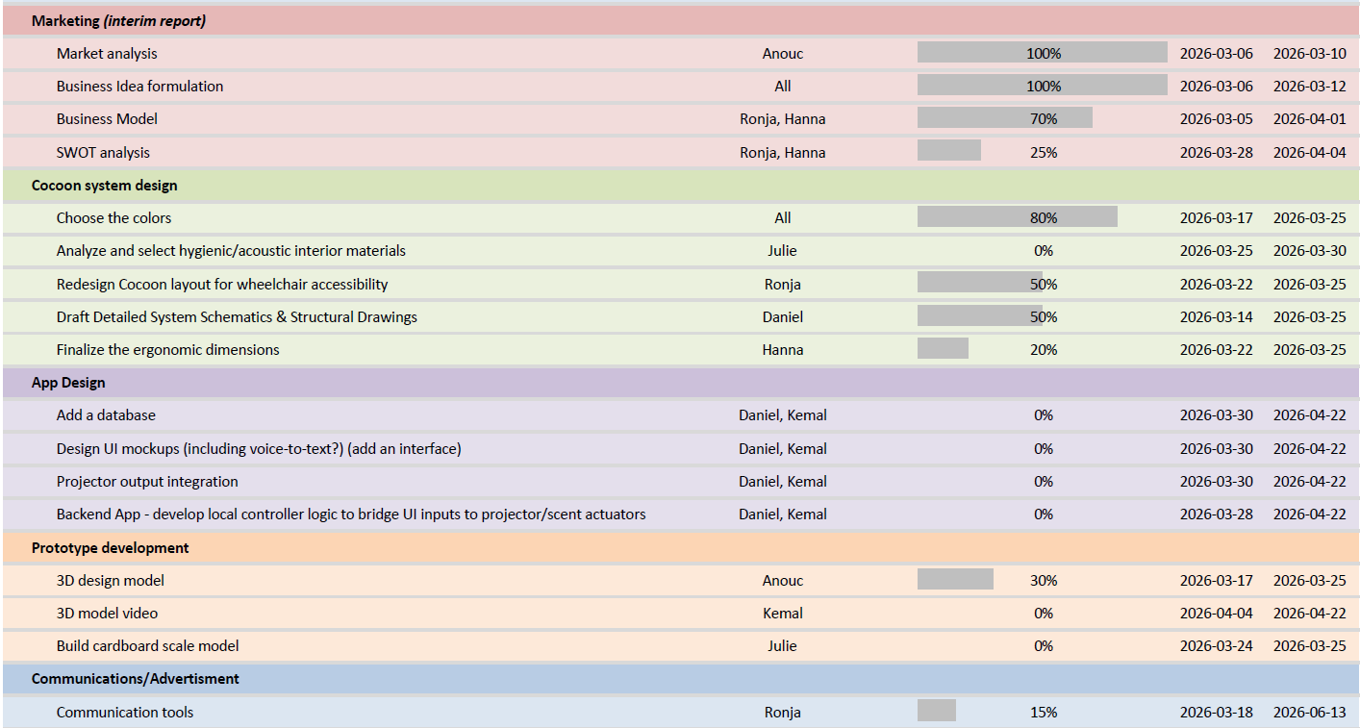1360x728 pixels.
Task: Click the Backend App controller logic task
Action: click(351, 515)
